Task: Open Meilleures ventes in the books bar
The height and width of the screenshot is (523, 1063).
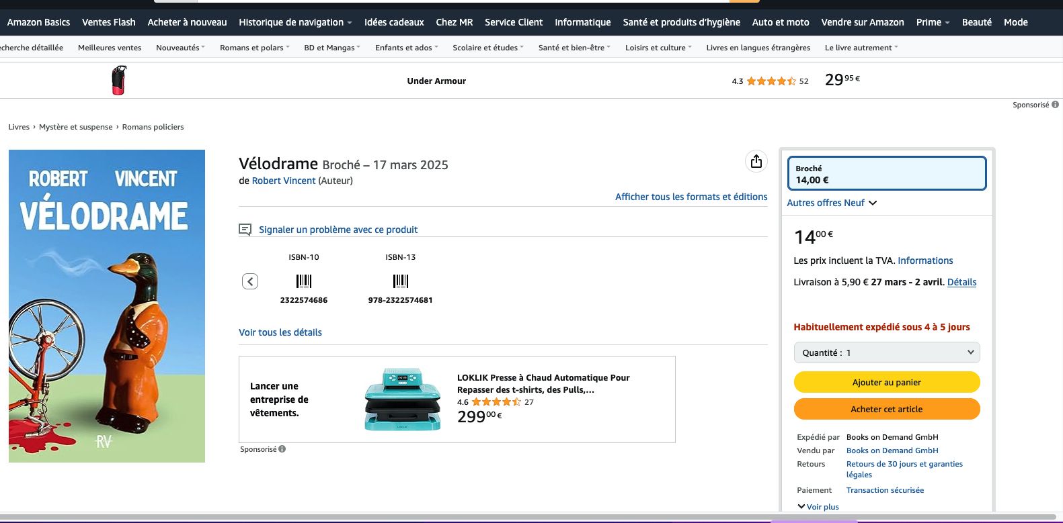Action: pos(110,48)
